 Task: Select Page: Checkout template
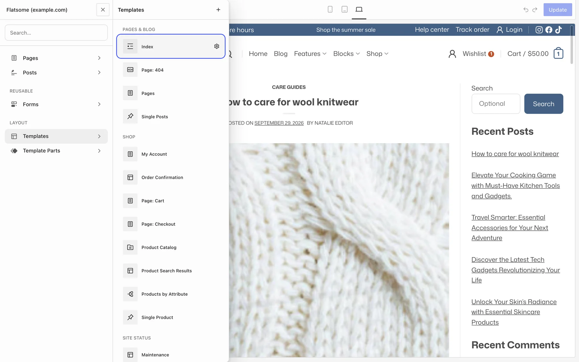pyautogui.click(x=171, y=224)
